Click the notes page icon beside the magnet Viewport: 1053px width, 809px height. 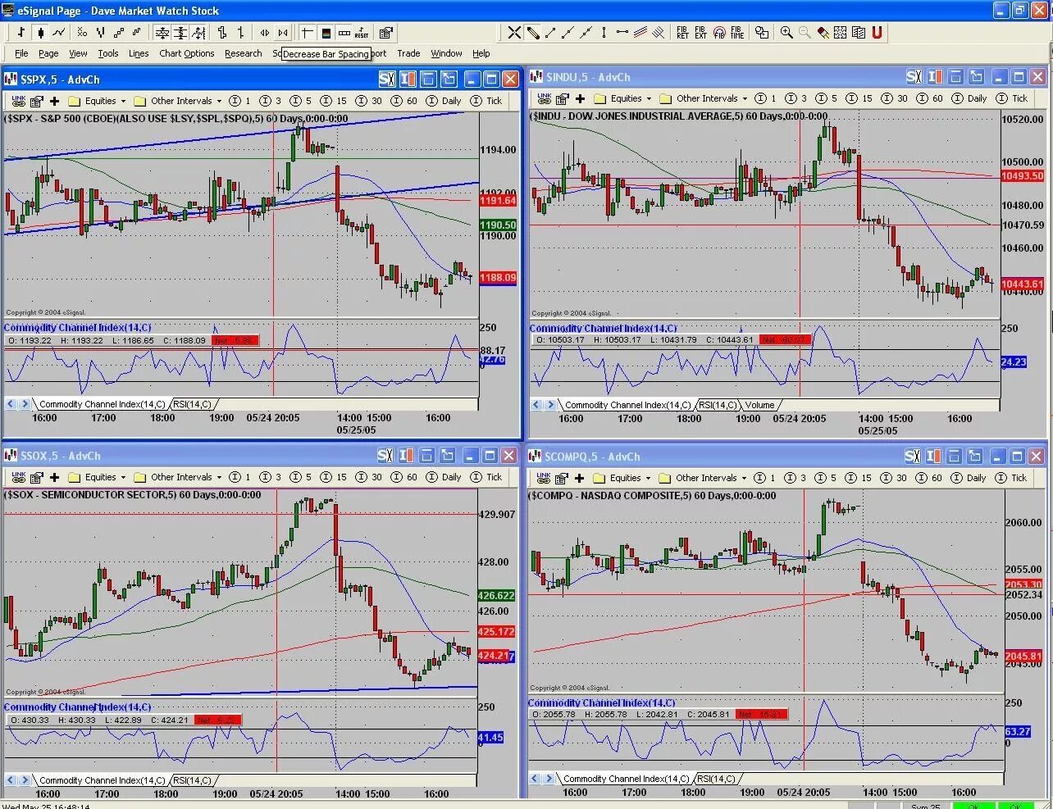tap(859, 33)
